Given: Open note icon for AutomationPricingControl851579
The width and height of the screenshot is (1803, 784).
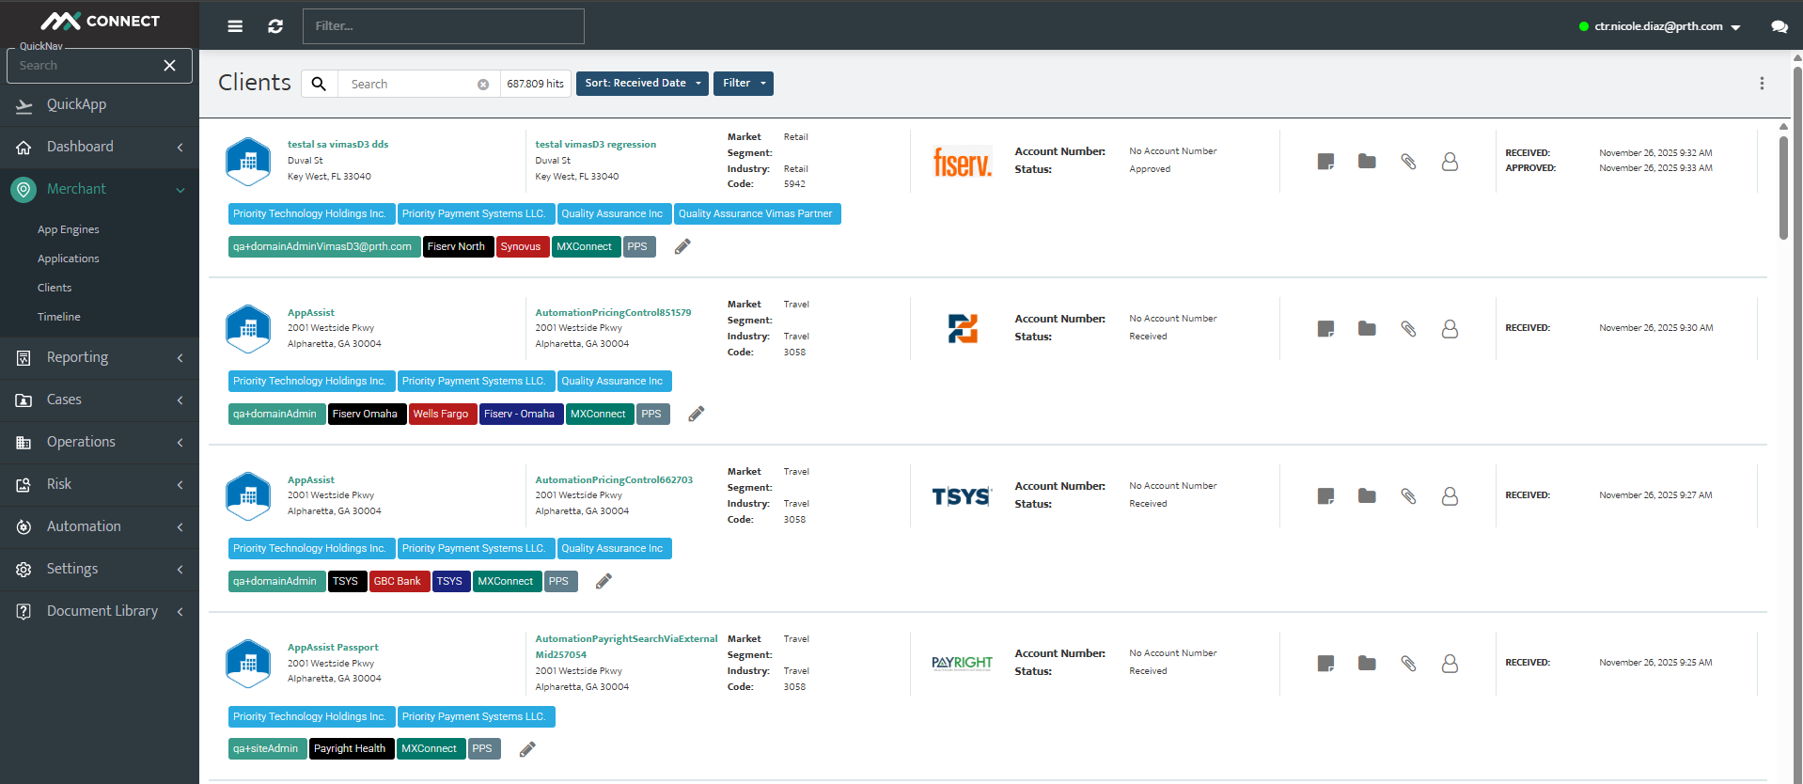Looking at the screenshot, I should 1325,329.
